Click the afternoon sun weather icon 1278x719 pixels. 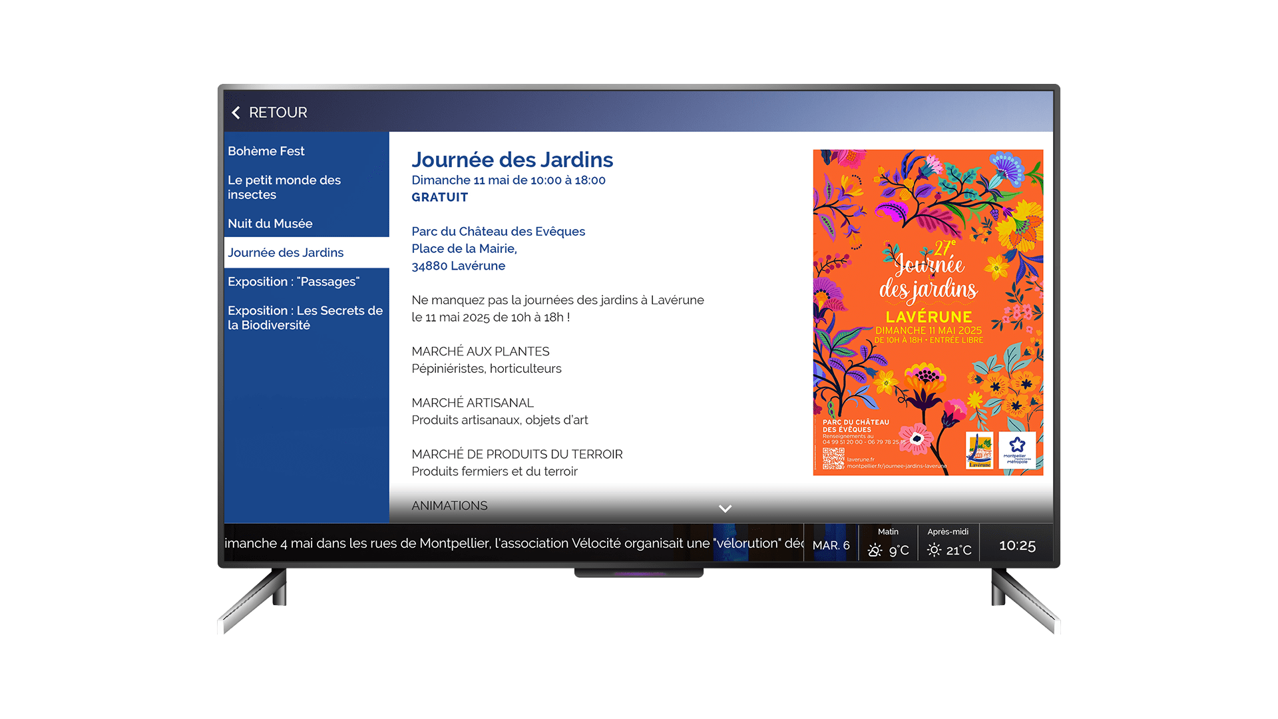pos(935,551)
